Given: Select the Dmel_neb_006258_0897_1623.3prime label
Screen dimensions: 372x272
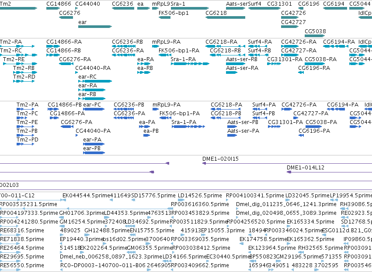Looking at the screenshot, I should 111,257.
